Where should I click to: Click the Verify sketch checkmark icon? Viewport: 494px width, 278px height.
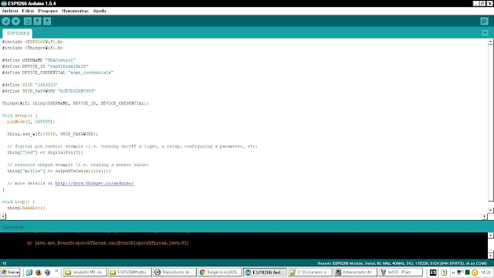coord(6,21)
